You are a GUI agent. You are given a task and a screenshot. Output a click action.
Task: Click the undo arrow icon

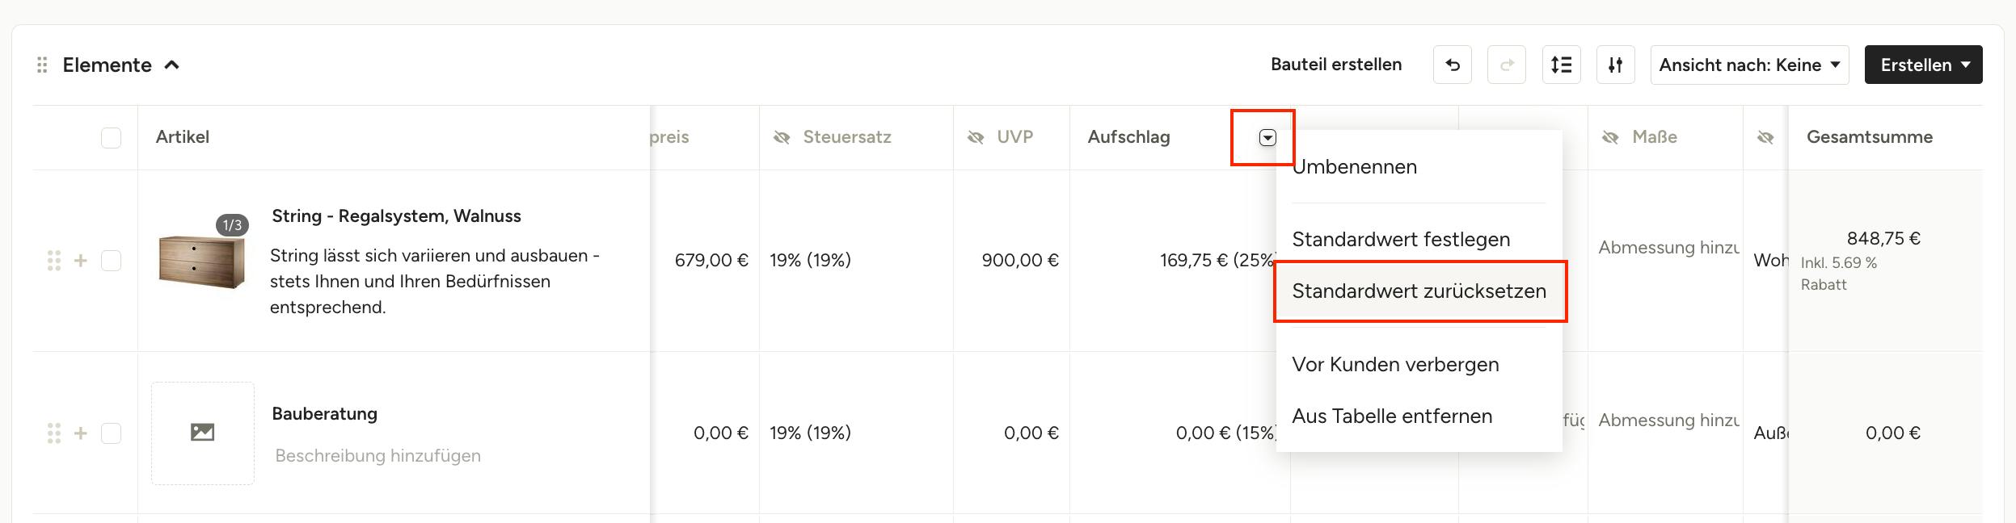1453,65
